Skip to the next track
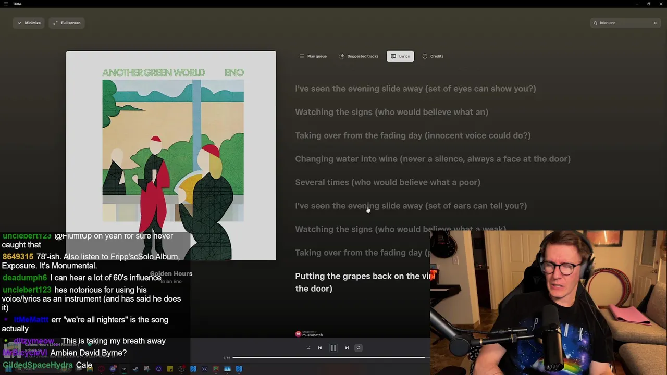The width and height of the screenshot is (667, 375). [347, 348]
